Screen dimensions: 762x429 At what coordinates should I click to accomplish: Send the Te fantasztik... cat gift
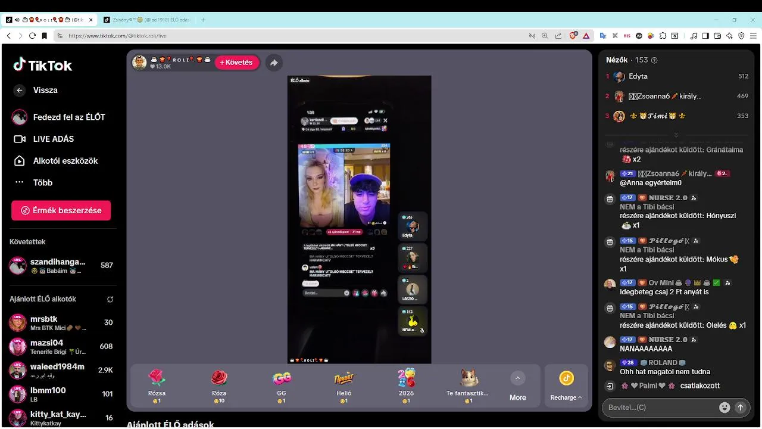(468, 386)
